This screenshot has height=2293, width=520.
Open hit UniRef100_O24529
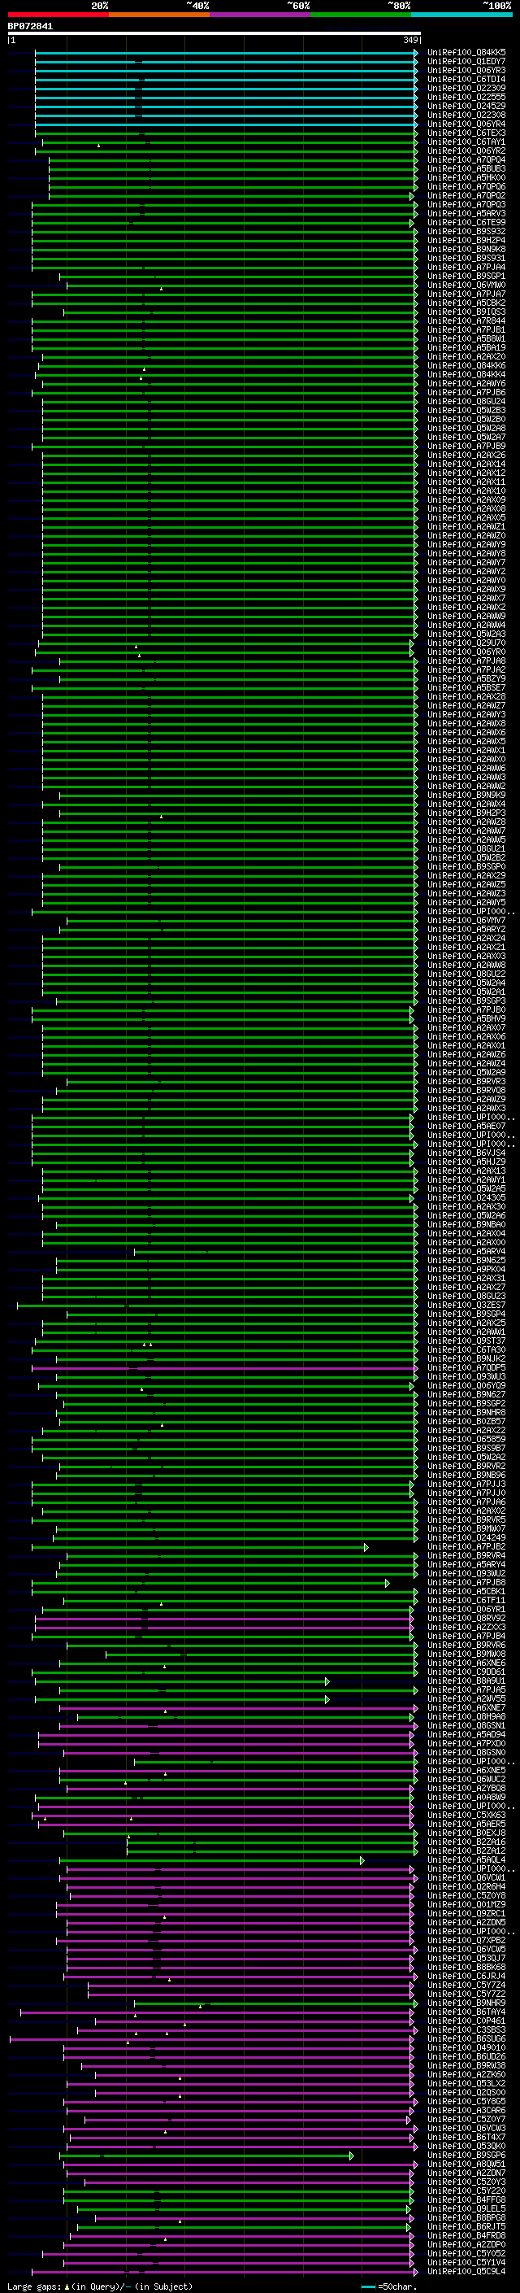466,106
